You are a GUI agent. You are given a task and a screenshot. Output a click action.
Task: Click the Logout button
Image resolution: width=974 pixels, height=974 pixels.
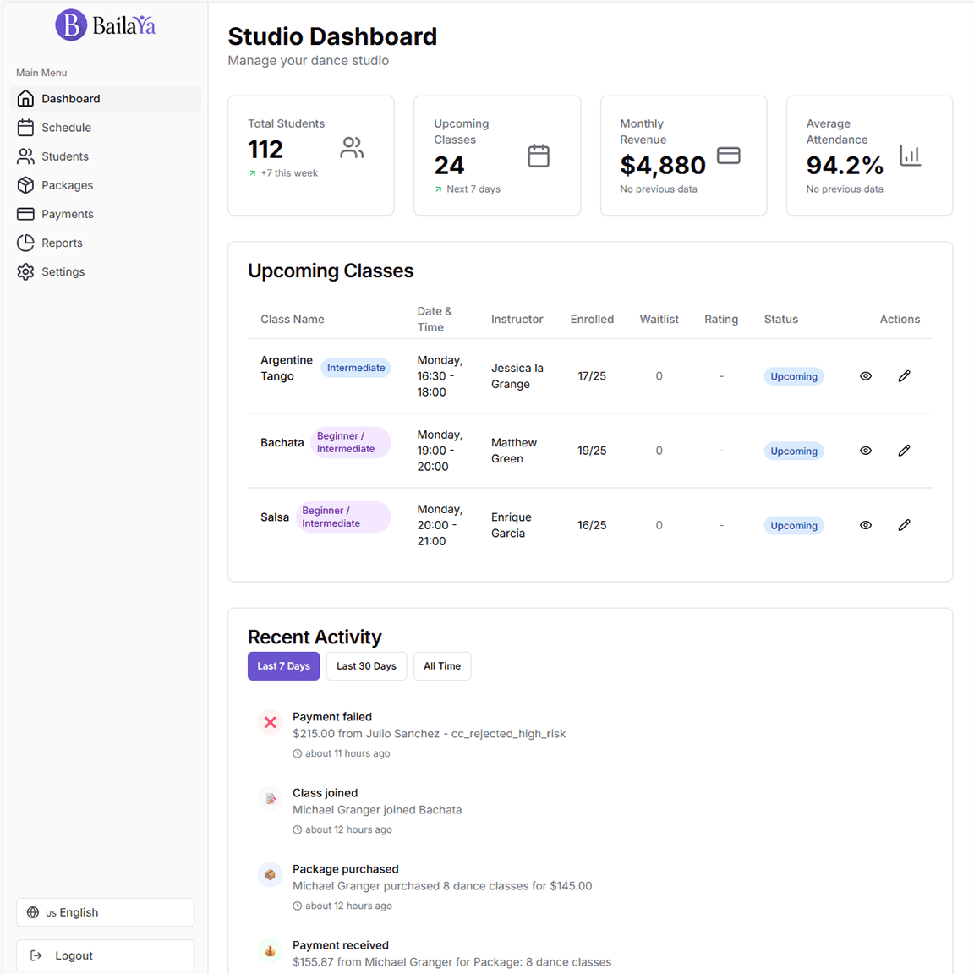coord(105,955)
